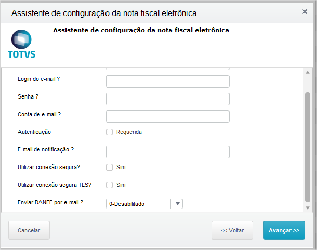317x250 pixels.
Task: Select the 0-Desabilitado combo box
Action: tap(144, 204)
